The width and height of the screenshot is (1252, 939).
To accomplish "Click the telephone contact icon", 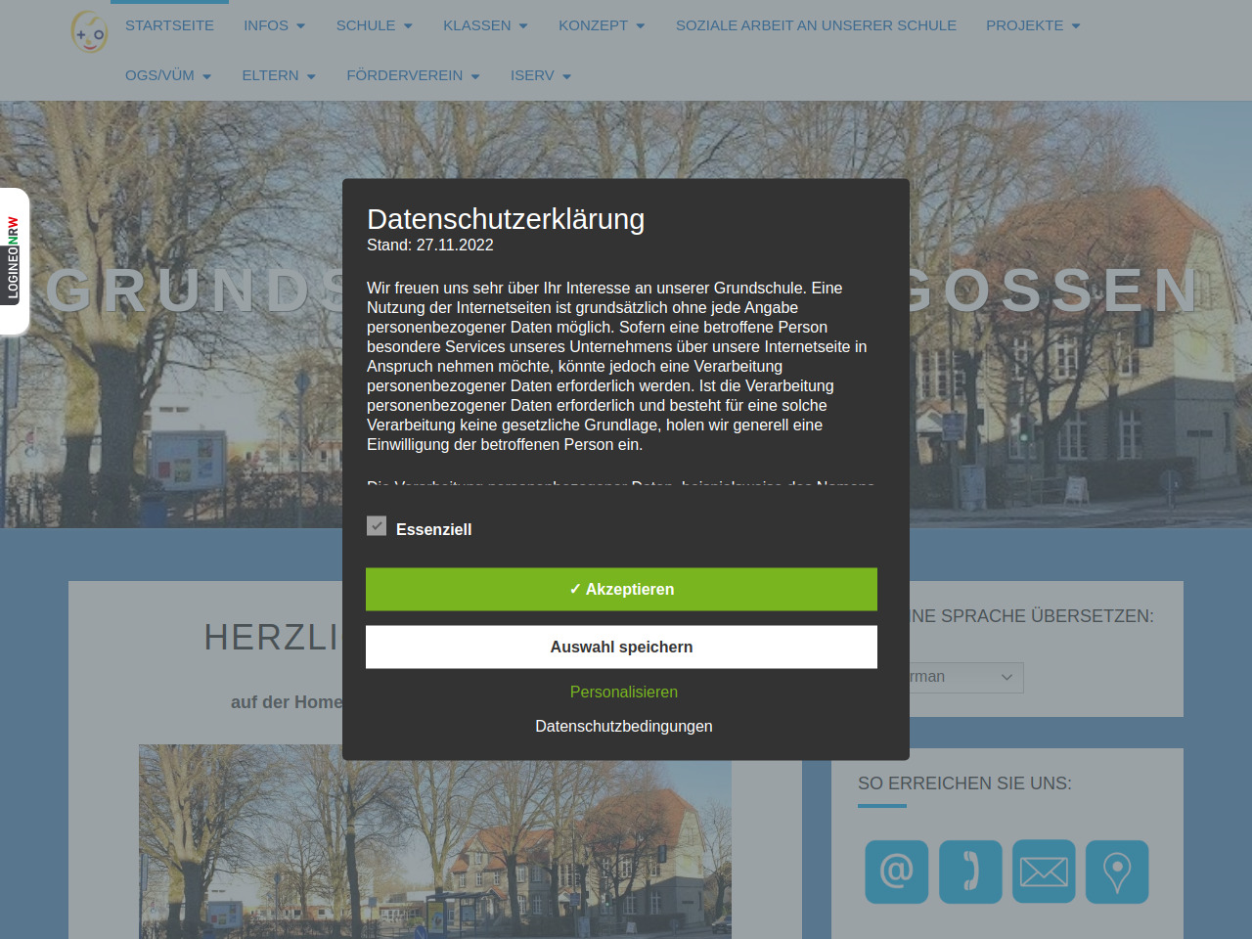I will (x=970, y=871).
